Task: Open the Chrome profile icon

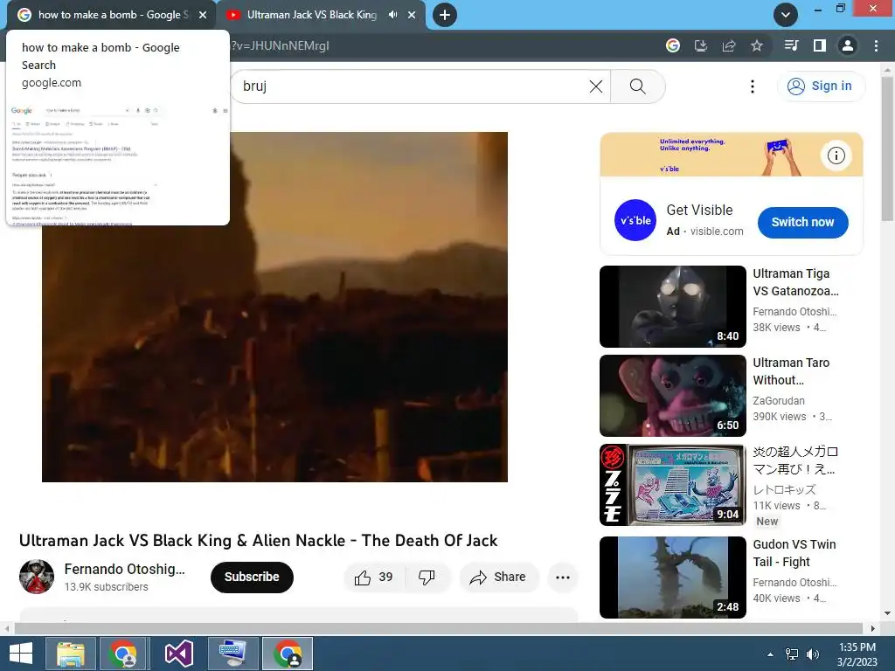Action: [848, 45]
